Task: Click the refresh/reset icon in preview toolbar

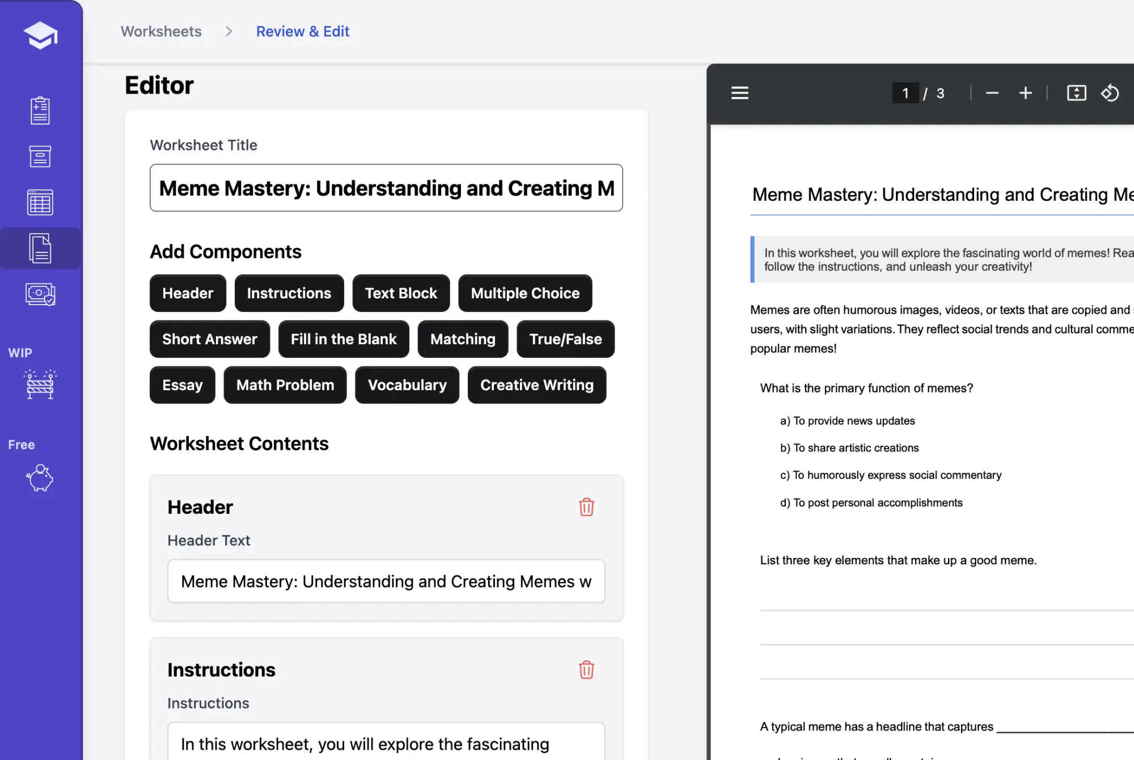Action: point(1111,92)
